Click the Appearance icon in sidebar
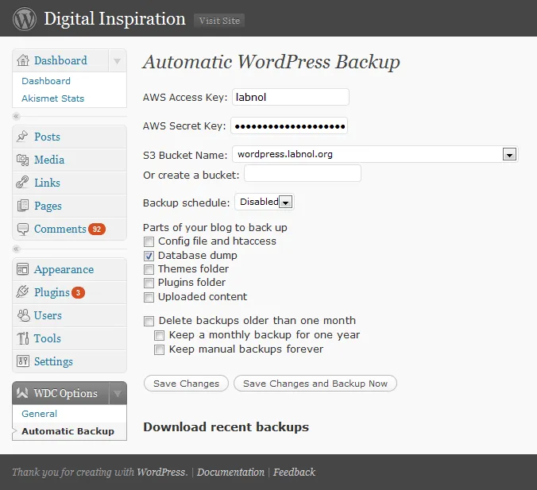537x490 pixels. [22, 269]
